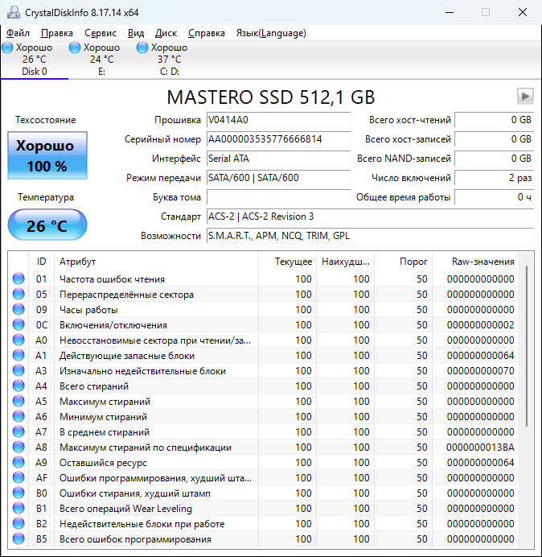542x557 pixels.
Task: Click the Атрибут column header
Action: pos(156,262)
